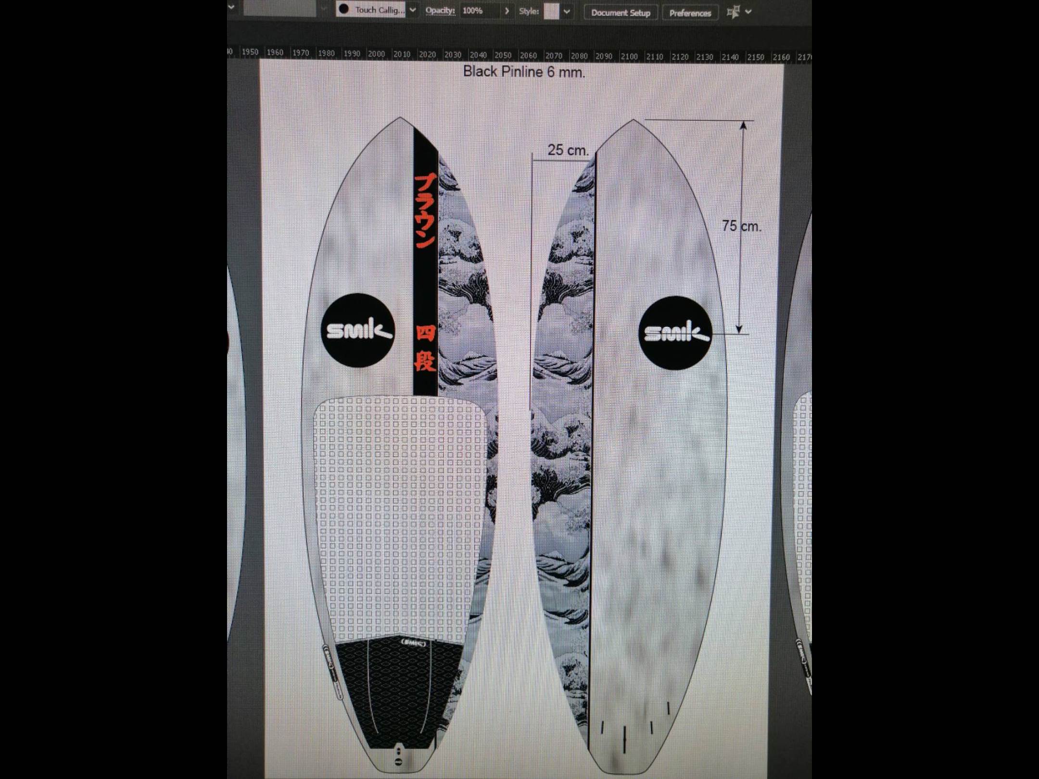Click the Black Pinline 6 mm. text

(x=524, y=72)
